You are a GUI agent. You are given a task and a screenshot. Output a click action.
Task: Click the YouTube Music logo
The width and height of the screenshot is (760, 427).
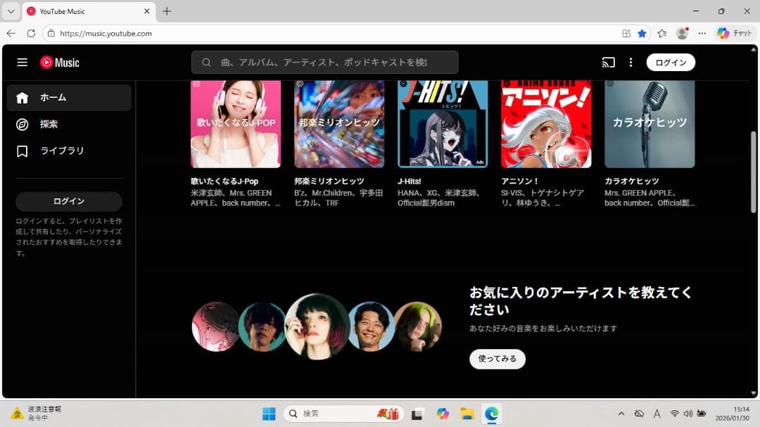click(60, 62)
